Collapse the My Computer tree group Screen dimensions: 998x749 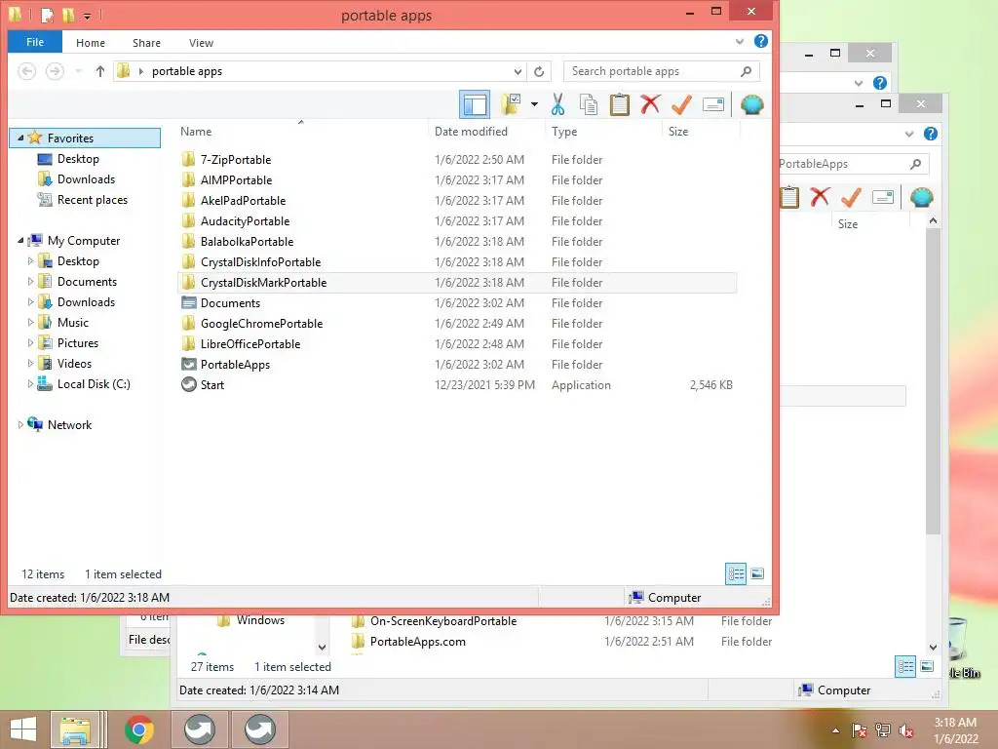point(20,240)
